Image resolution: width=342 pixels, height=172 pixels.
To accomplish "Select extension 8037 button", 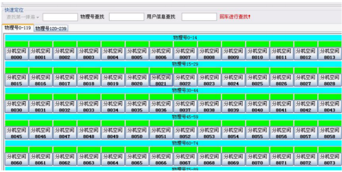I will (x=185, y=107).
